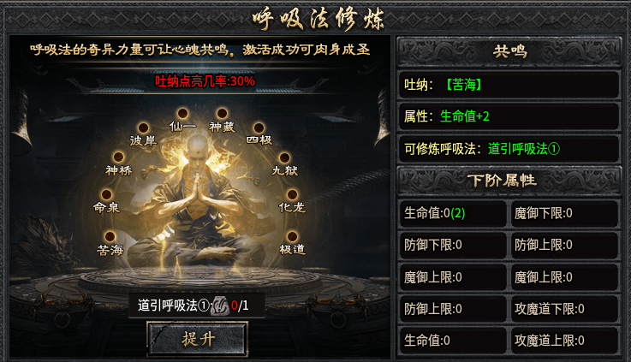Select the 极道 node orb
The width and height of the screenshot is (631, 362).
292,236
